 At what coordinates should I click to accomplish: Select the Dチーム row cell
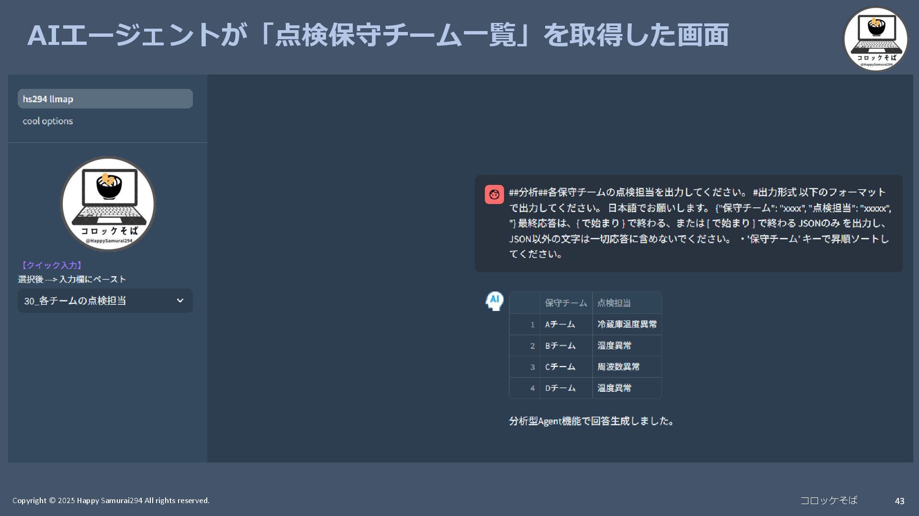[x=560, y=388]
